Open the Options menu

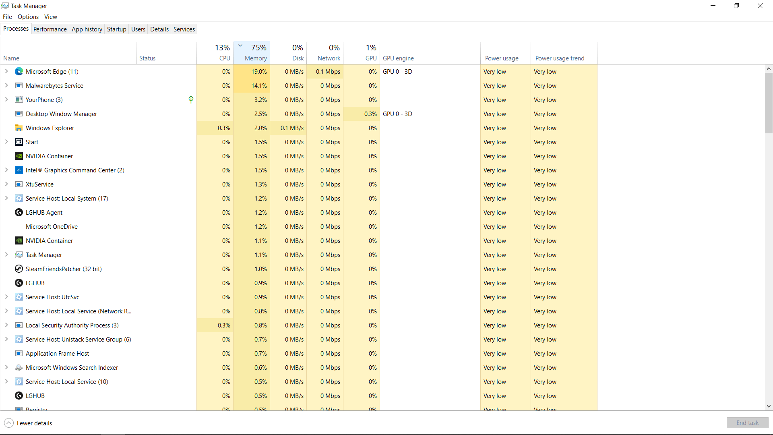[x=28, y=17]
